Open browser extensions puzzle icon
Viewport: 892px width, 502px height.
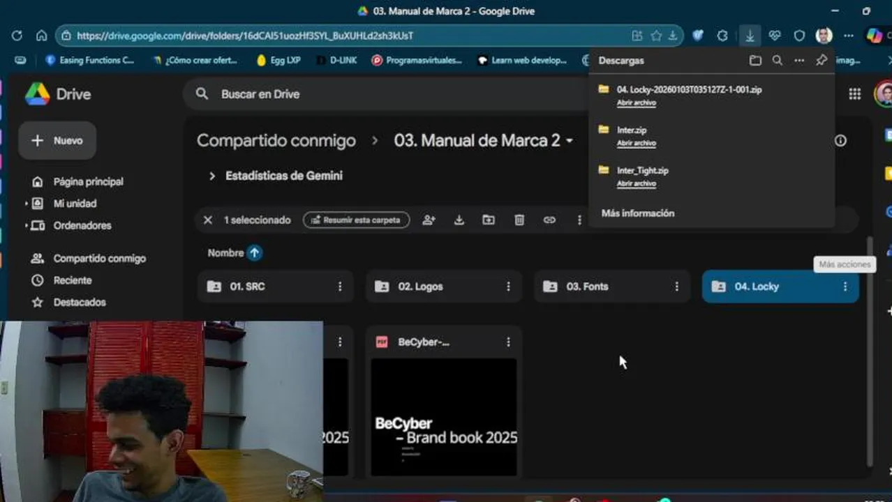722,36
